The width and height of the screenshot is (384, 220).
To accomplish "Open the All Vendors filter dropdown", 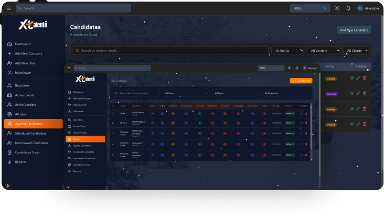I will 323,51.
